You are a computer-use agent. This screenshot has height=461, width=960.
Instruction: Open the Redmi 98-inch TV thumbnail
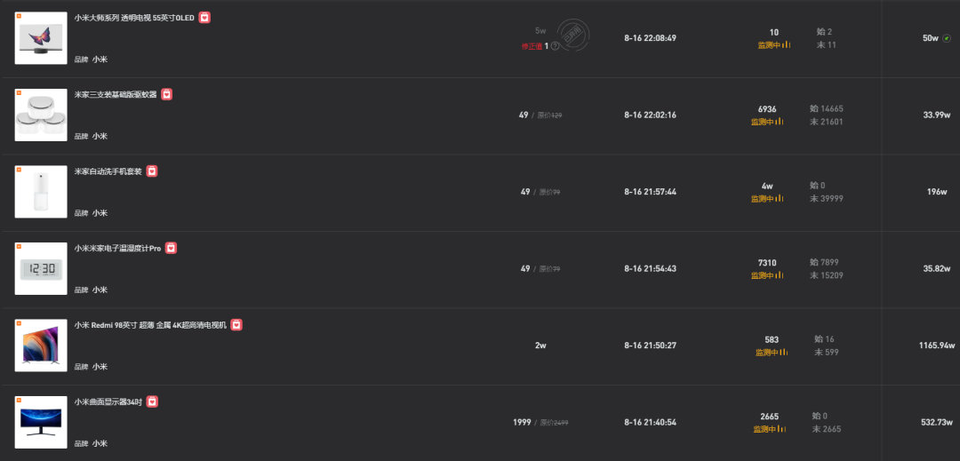click(x=41, y=346)
